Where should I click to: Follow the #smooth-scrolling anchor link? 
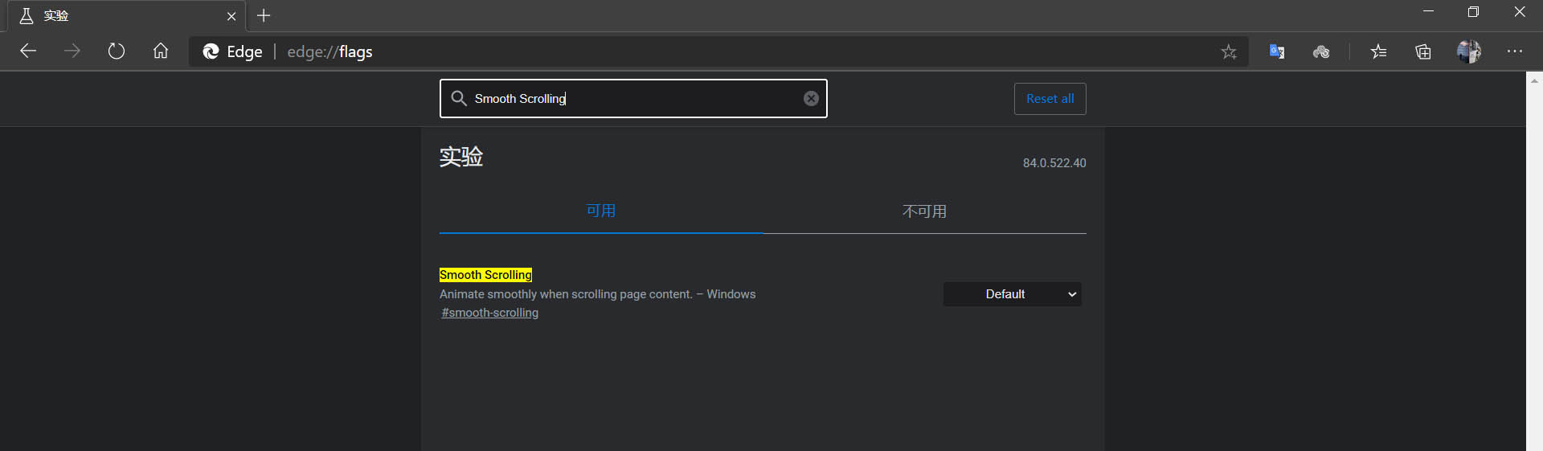[x=490, y=313]
